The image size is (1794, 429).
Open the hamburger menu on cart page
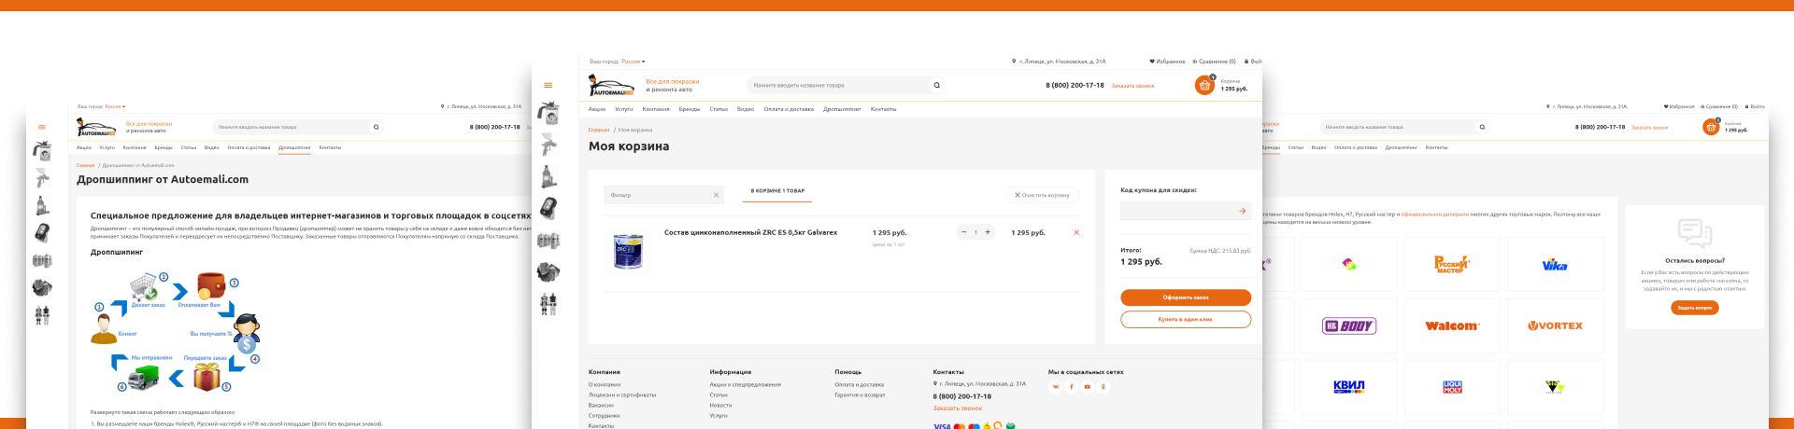tap(548, 85)
